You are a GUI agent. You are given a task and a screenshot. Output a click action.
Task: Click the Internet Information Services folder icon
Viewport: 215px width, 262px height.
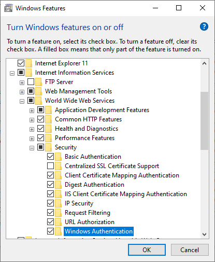28,73
